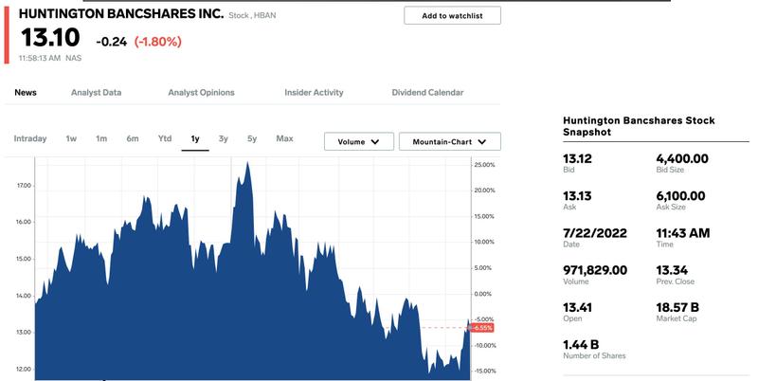Select the Ytd chart range
The height and width of the screenshot is (381, 758).
coord(165,138)
